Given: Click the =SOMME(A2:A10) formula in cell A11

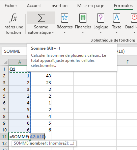Looking at the screenshot, I should coord(28,137).
